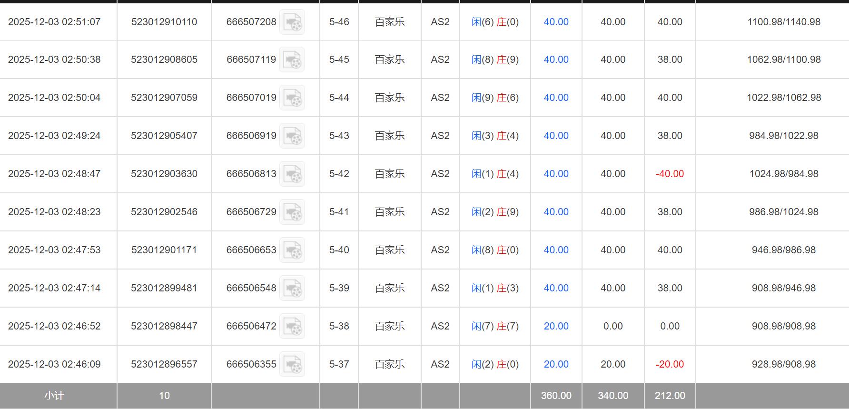
Task: Click the red -40.00 loss value
Action: tap(670, 174)
